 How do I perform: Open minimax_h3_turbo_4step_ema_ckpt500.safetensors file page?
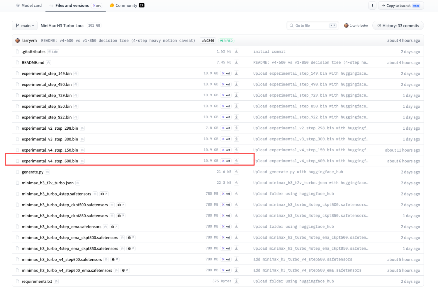pyautogui.click(x=70, y=238)
